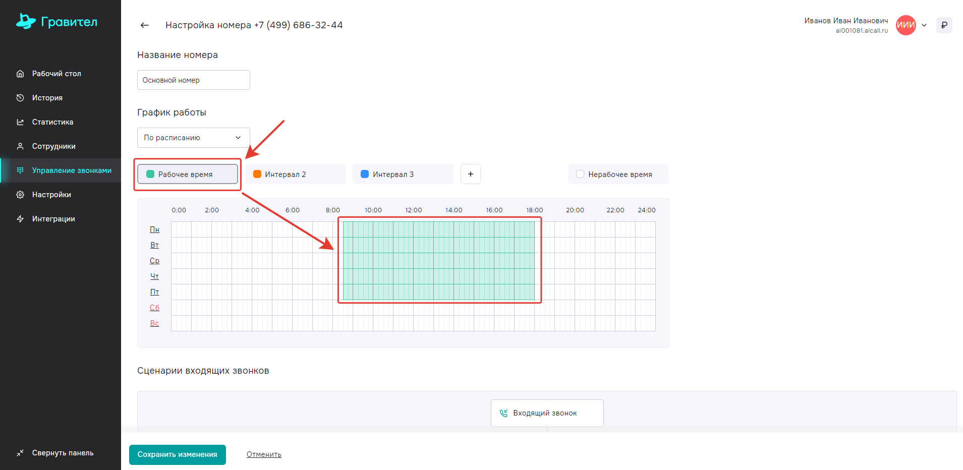Click the Отменить link
This screenshot has height=470, width=963.
264,454
